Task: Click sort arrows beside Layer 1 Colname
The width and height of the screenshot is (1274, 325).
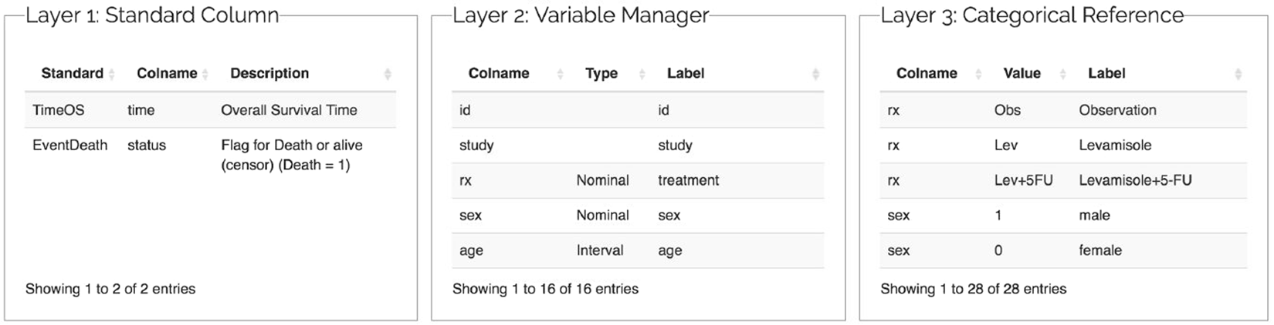Action: point(205,74)
